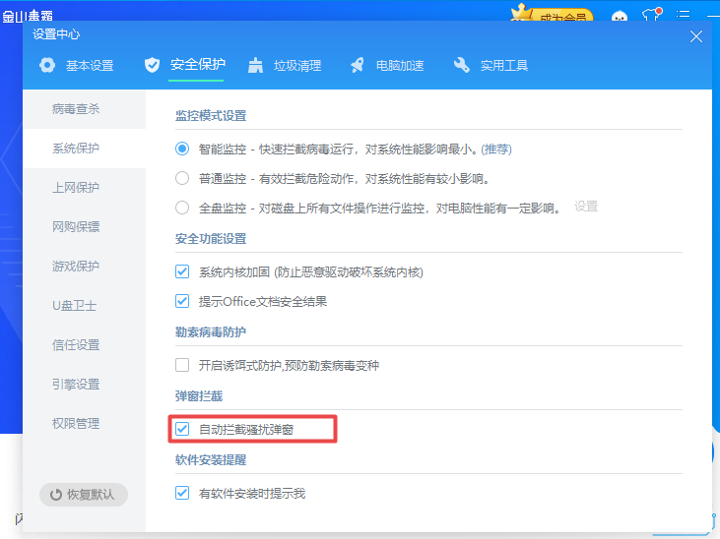720x539 pixels.
Task: Toggle 自动拦截骚扰弹窗 checkbox
Action: pos(182,429)
